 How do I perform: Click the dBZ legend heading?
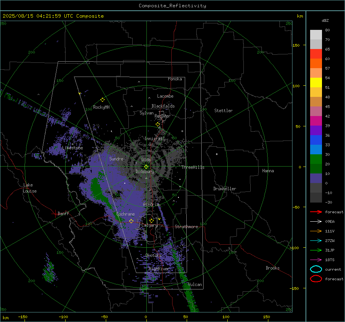coord(325,20)
